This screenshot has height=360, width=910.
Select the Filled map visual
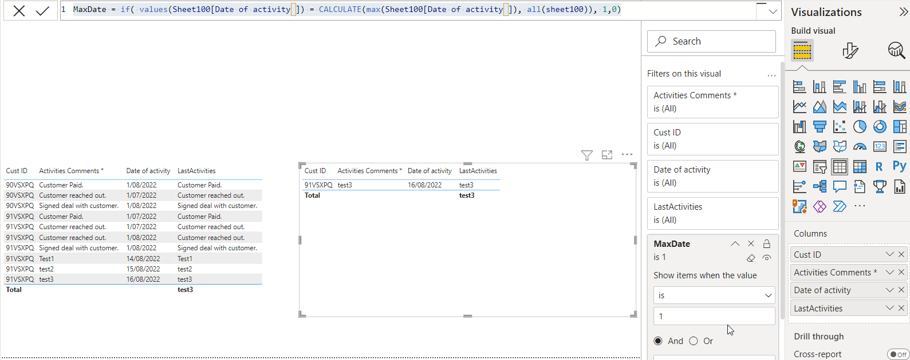click(820, 147)
